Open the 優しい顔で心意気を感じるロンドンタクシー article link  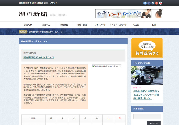[146, 95]
